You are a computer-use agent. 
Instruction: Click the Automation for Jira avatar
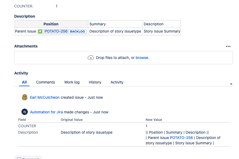tap(25, 112)
